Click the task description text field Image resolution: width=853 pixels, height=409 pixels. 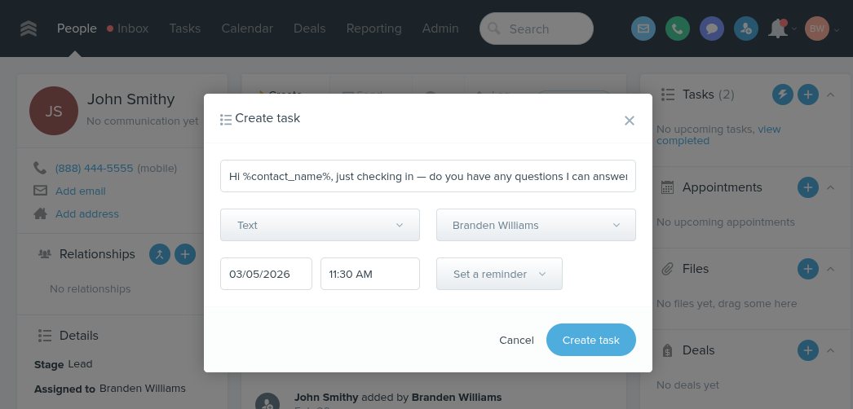428,176
